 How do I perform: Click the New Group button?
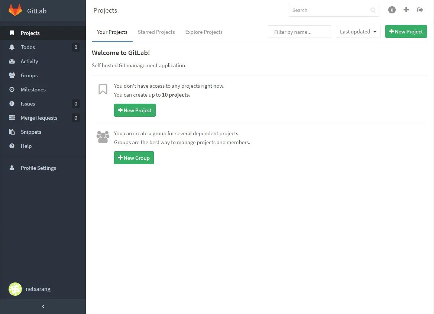click(134, 158)
